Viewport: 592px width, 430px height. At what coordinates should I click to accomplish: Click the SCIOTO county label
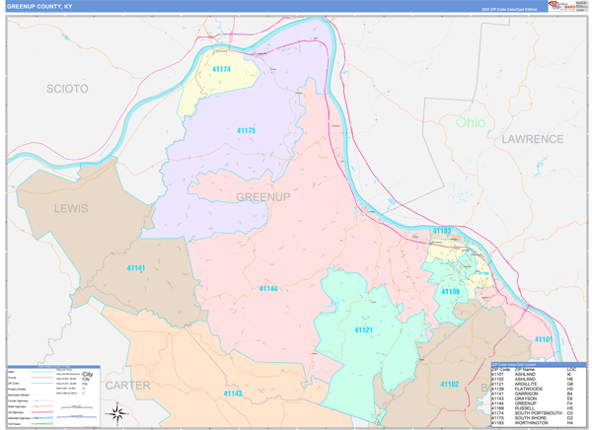(67, 89)
